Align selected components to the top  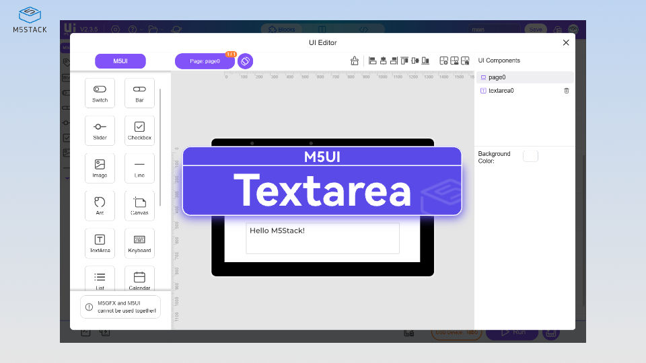point(404,61)
